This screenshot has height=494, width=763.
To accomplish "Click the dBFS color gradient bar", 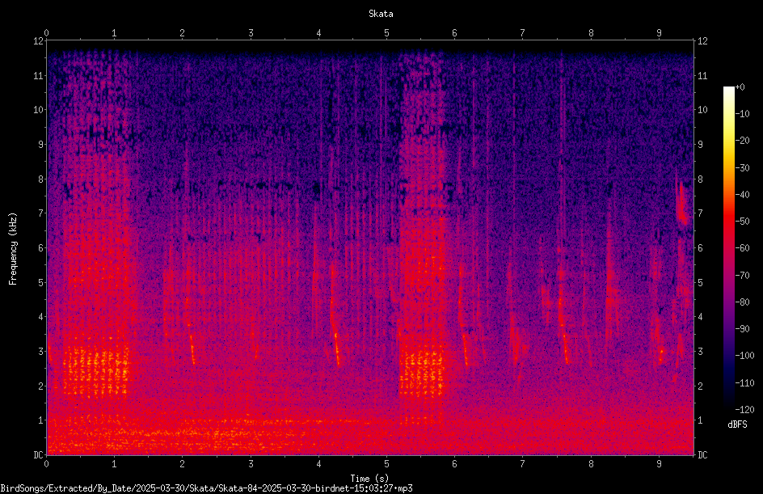I will (x=728, y=247).
